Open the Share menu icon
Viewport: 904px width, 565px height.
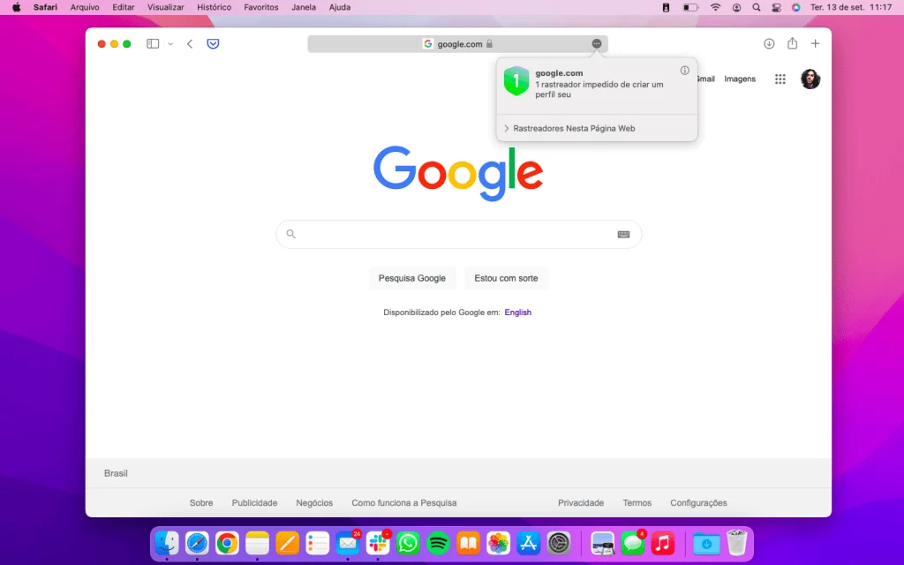tap(792, 42)
